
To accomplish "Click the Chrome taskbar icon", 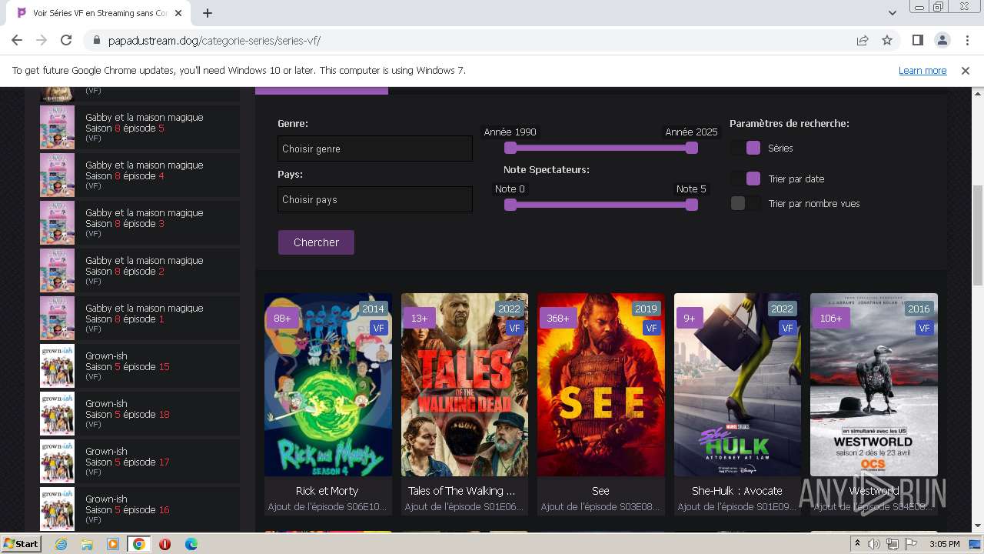I will point(138,544).
